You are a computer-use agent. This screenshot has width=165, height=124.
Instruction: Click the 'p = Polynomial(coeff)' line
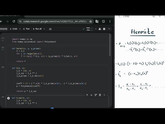coord(28,86)
